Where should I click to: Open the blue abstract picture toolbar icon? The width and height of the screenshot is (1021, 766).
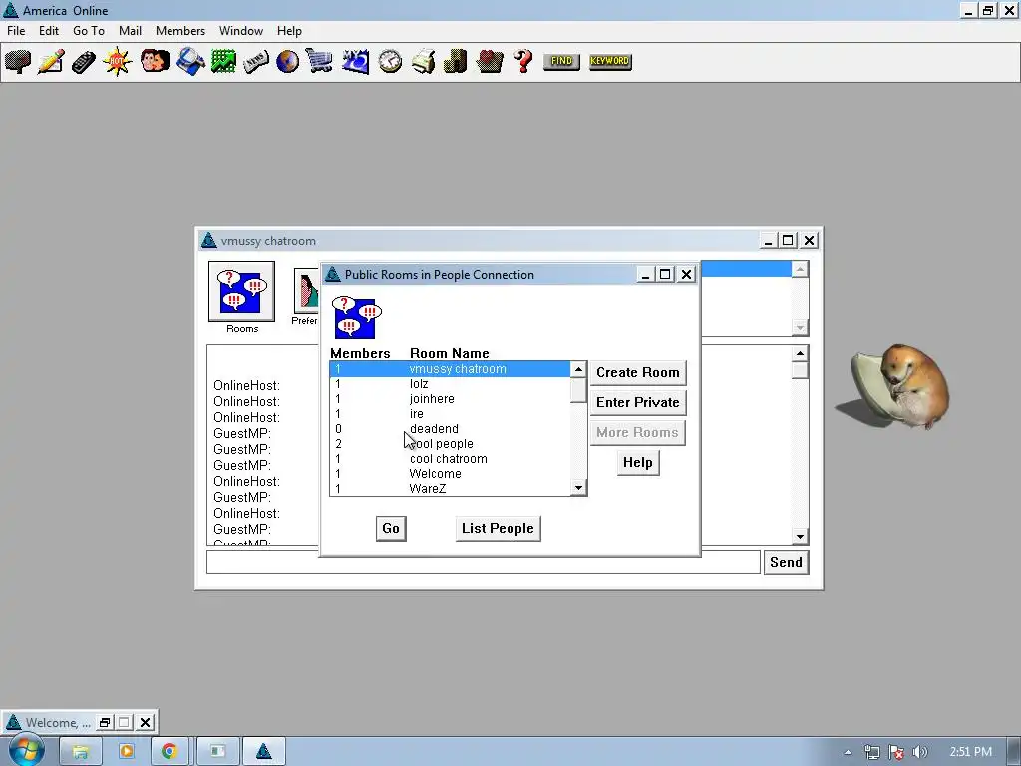(x=356, y=61)
